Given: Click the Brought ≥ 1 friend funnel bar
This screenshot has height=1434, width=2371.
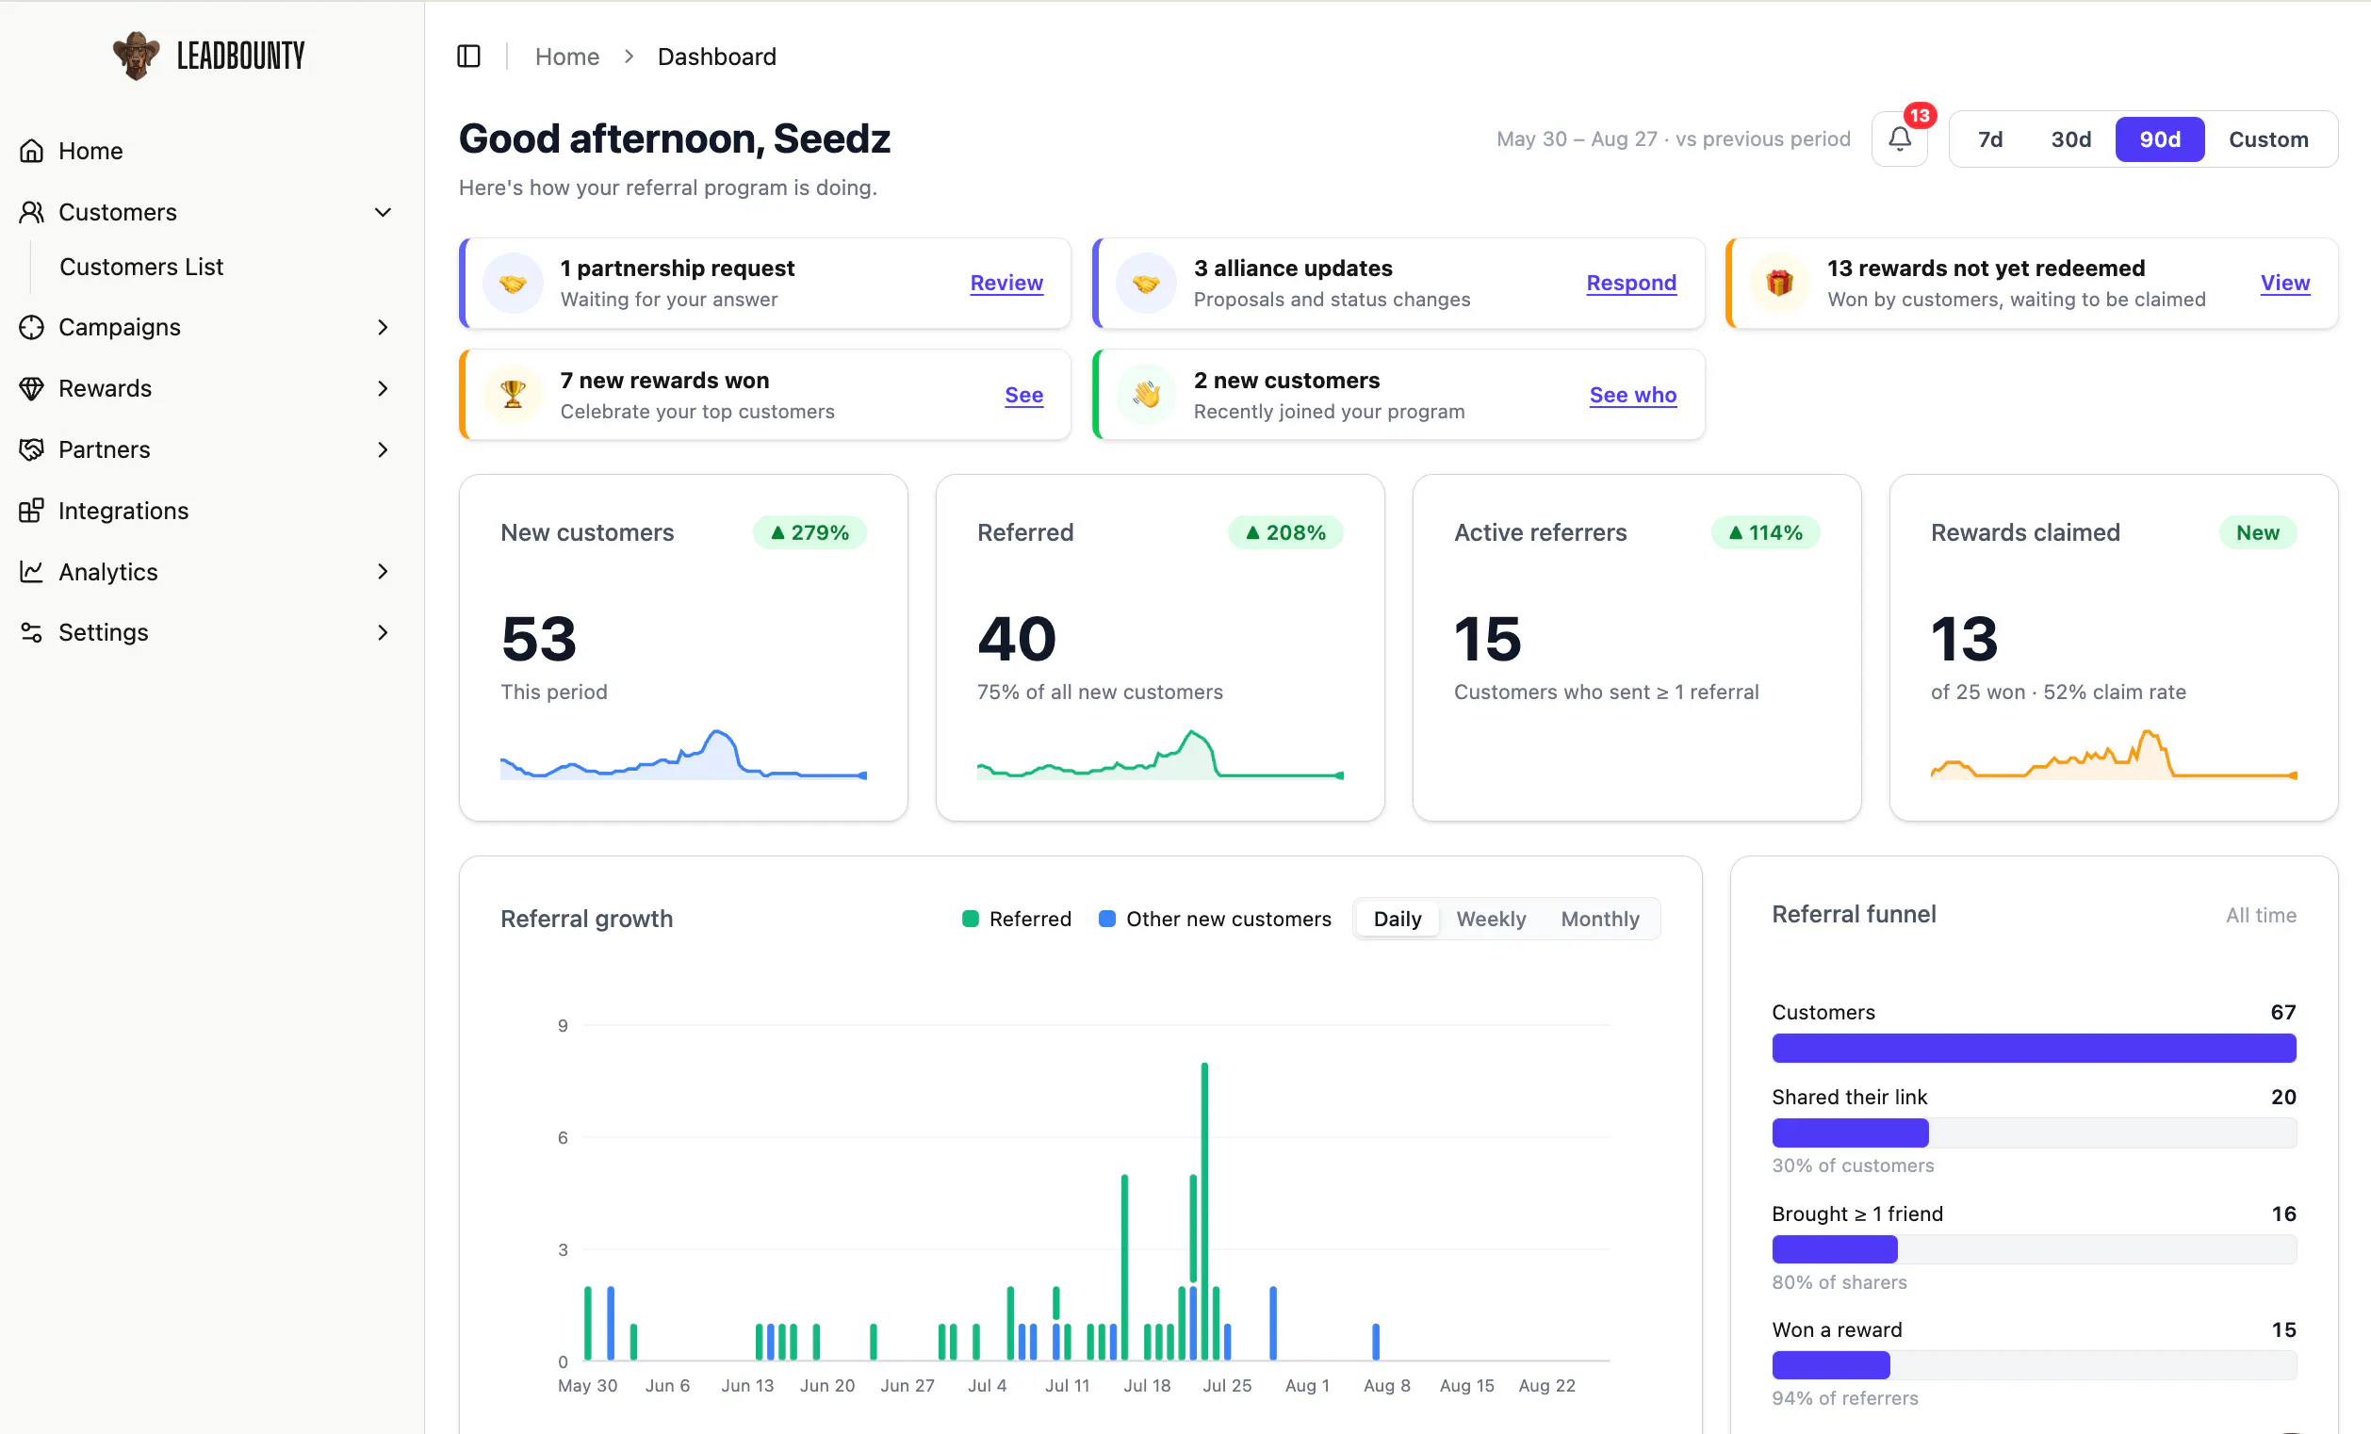Looking at the screenshot, I should 2034,1249.
